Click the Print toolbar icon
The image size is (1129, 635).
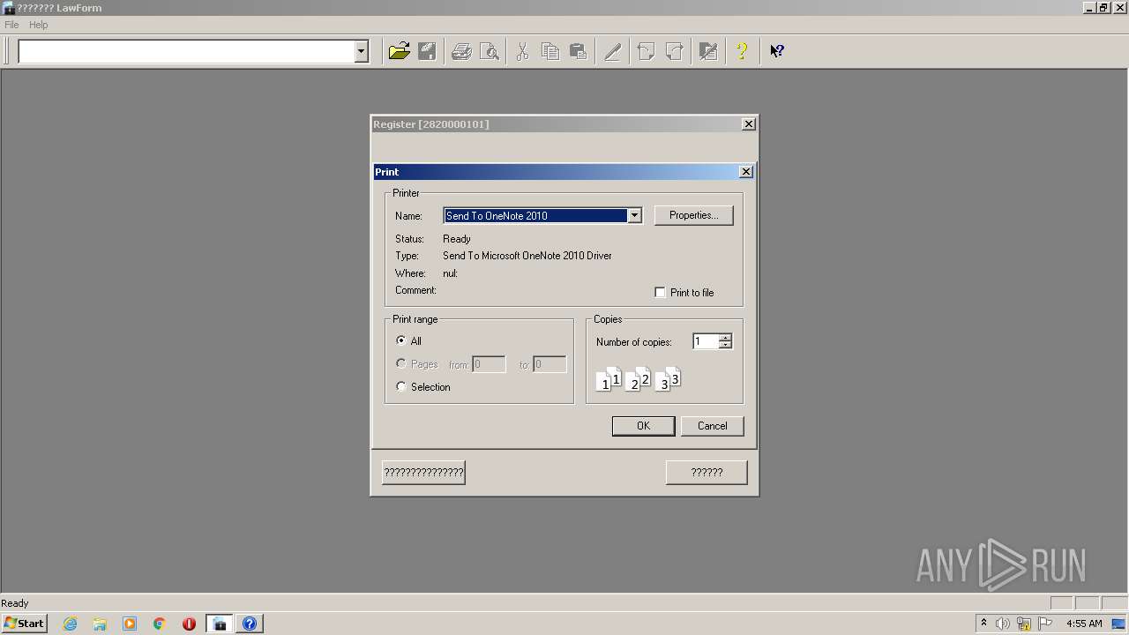461,51
